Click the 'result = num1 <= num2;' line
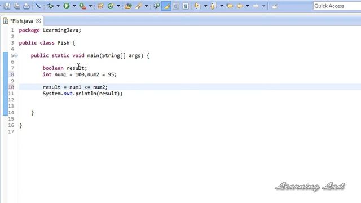This screenshot has width=361, height=203. click(x=75, y=87)
